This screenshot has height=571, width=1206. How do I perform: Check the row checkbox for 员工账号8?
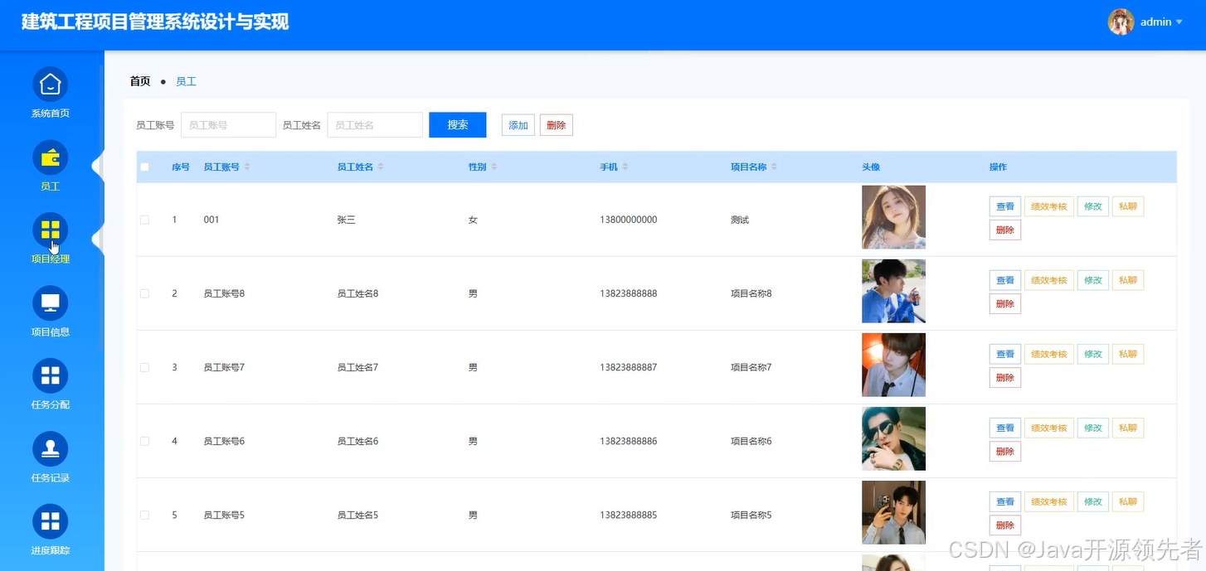coord(144,293)
